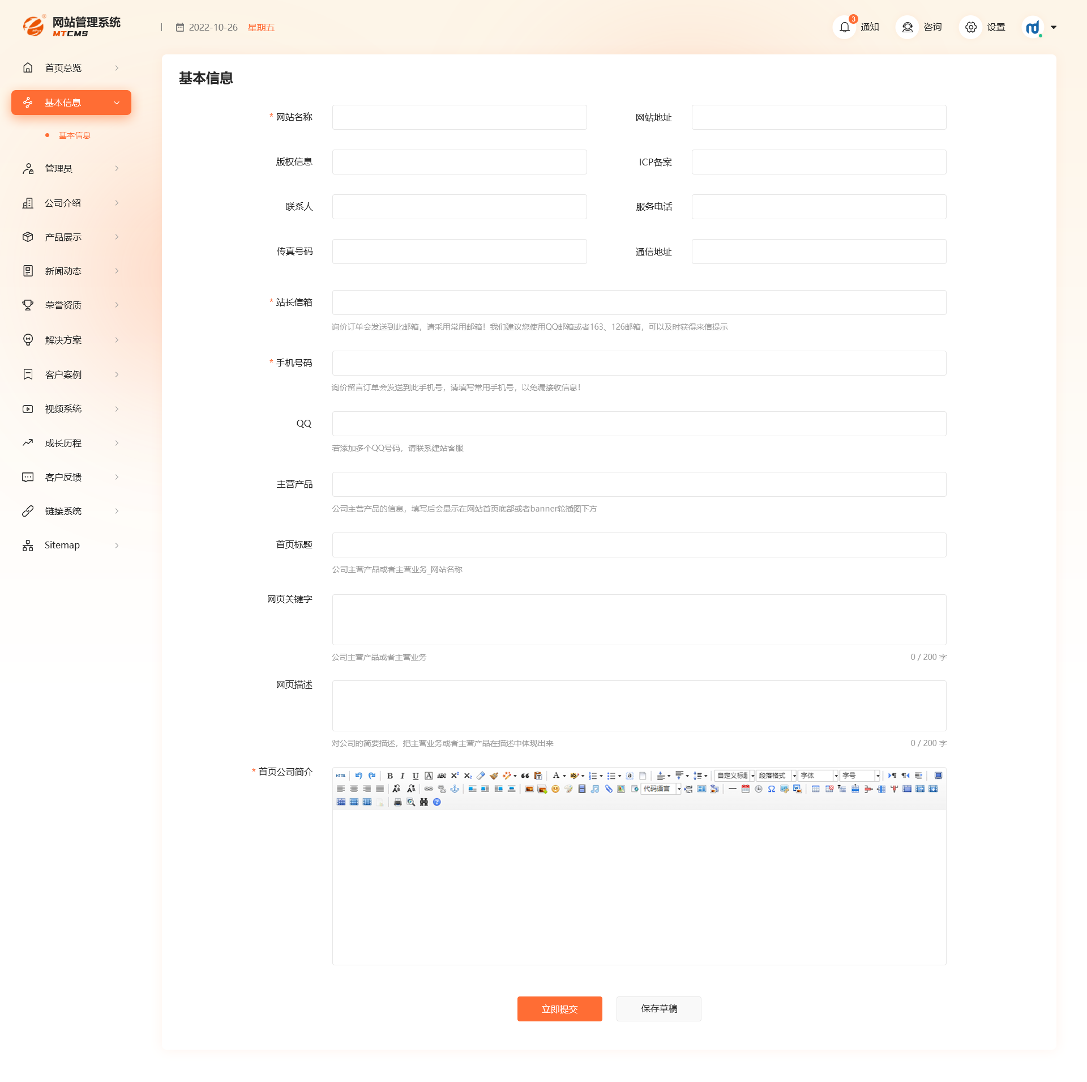Screen dimensions: 1087x1082
Task: Toggle italic formatting in editor
Action: (x=403, y=776)
